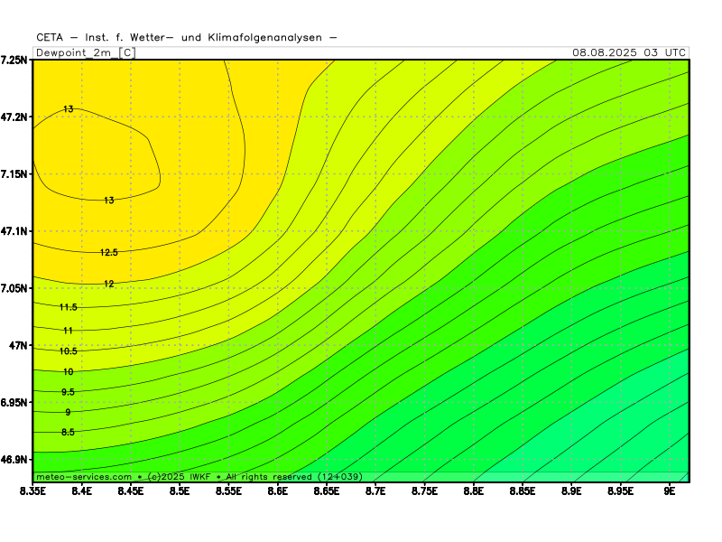This screenshot has height=542, width=722.
Task: Click the 11.5 contour line label
Action: click(69, 307)
